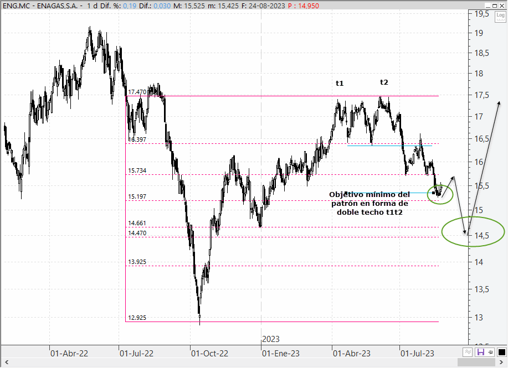Click the 01-Jul-22 date label
This screenshot has height=368, width=508.
point(136,354)
